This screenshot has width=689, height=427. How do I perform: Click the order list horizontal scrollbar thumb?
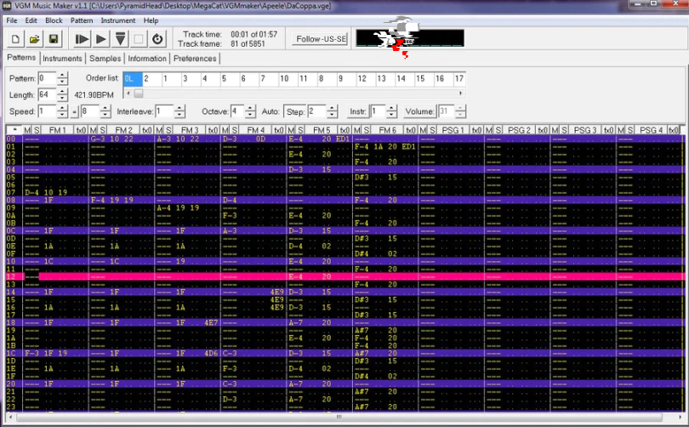138,93
